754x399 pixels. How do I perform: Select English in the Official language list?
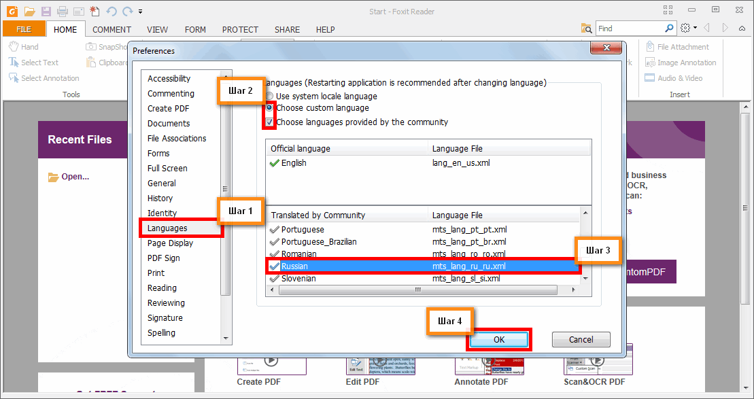tap(428, 163)
